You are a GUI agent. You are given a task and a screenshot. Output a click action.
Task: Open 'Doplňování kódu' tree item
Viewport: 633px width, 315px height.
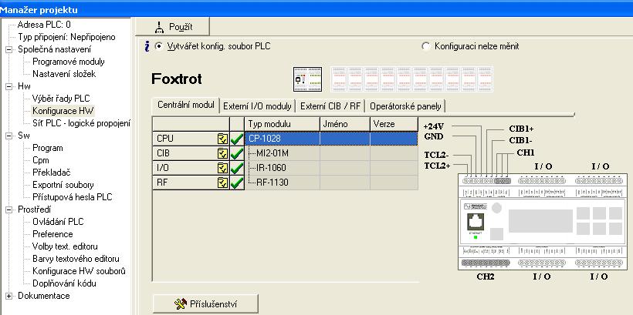tap(65, 283)
